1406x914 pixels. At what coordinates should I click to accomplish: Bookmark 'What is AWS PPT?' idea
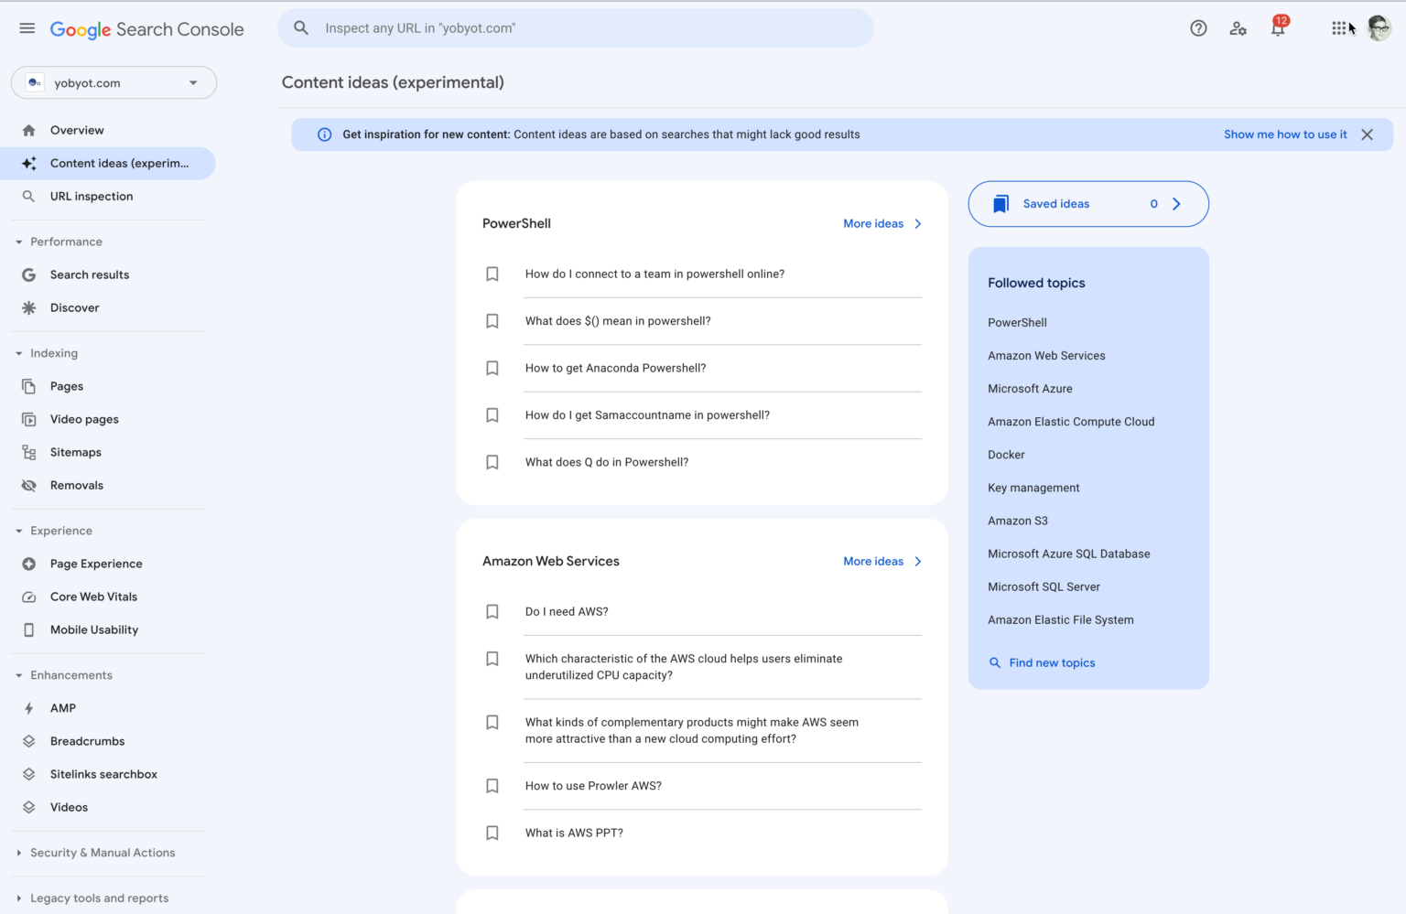pos(492,833)
